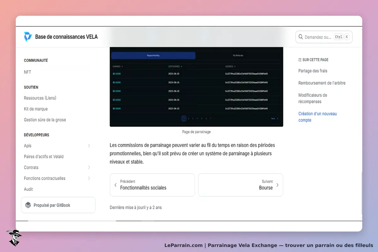Click the search magnifier icon
The height and width of the screenshot is (252, 378).
click(301, 37)
